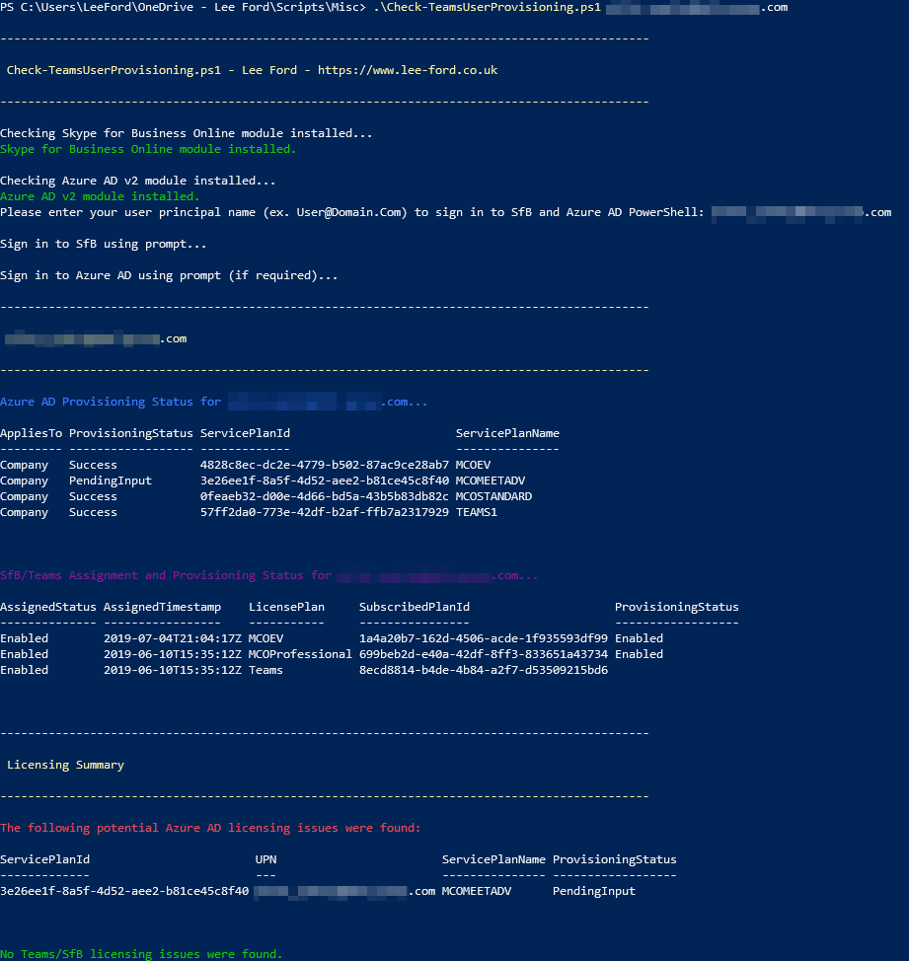
Task: Click red 'potential Azure AD licensing issues were found' message
Action: 210,828
